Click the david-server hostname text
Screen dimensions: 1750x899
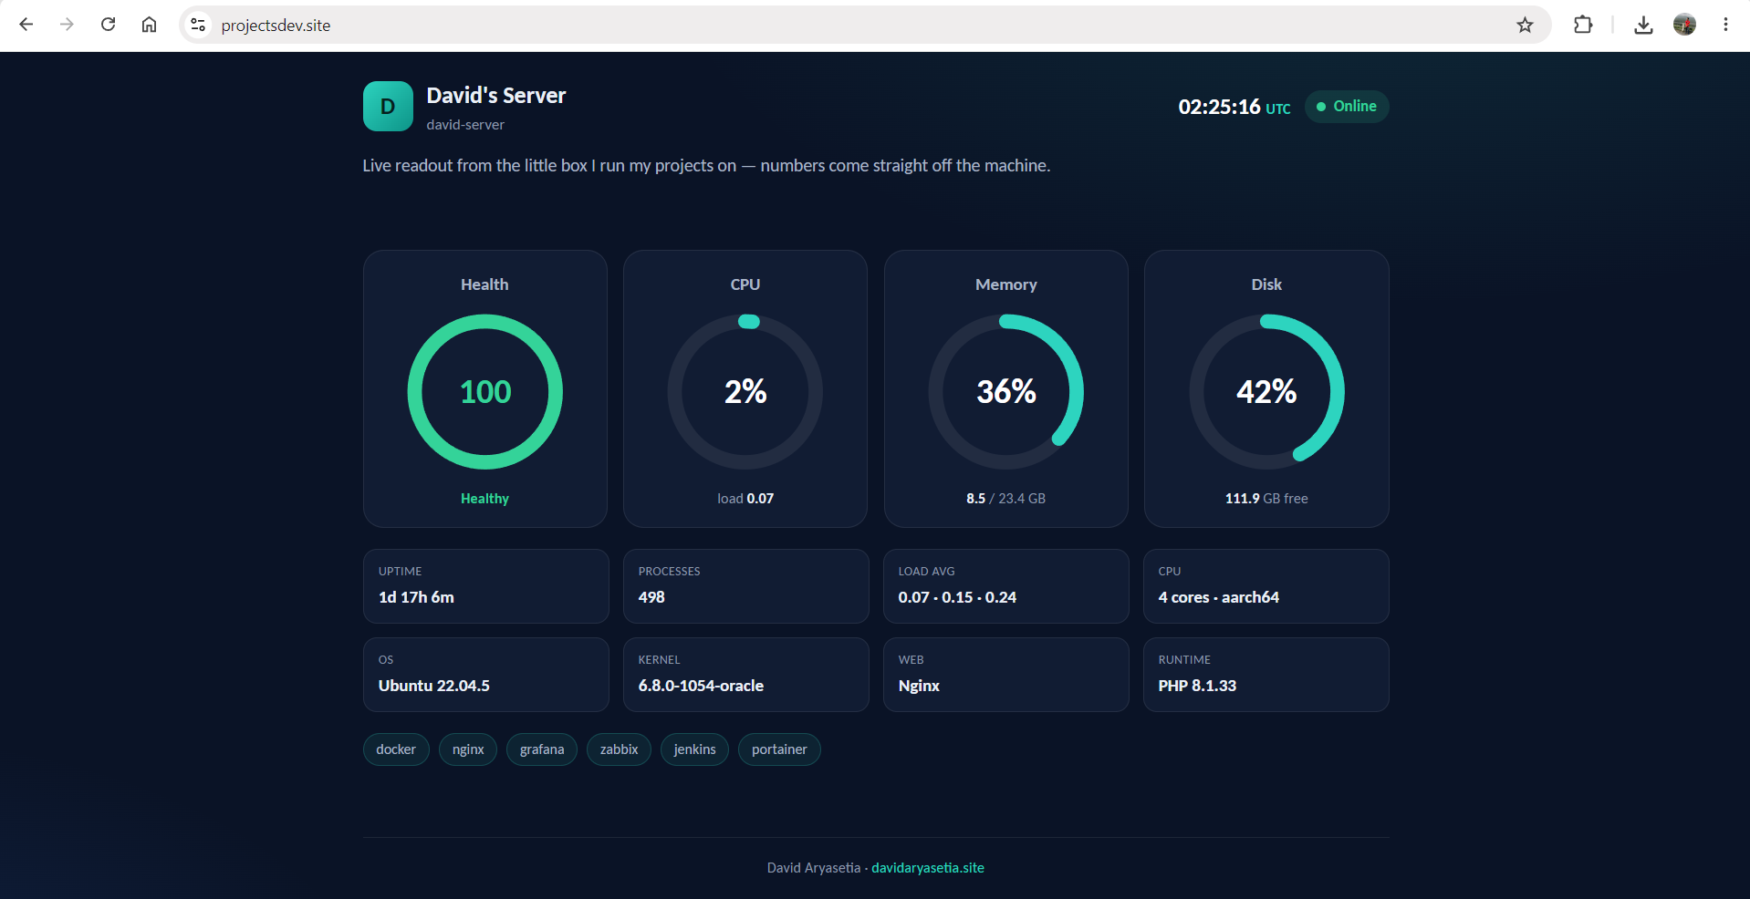coord(465,125)
